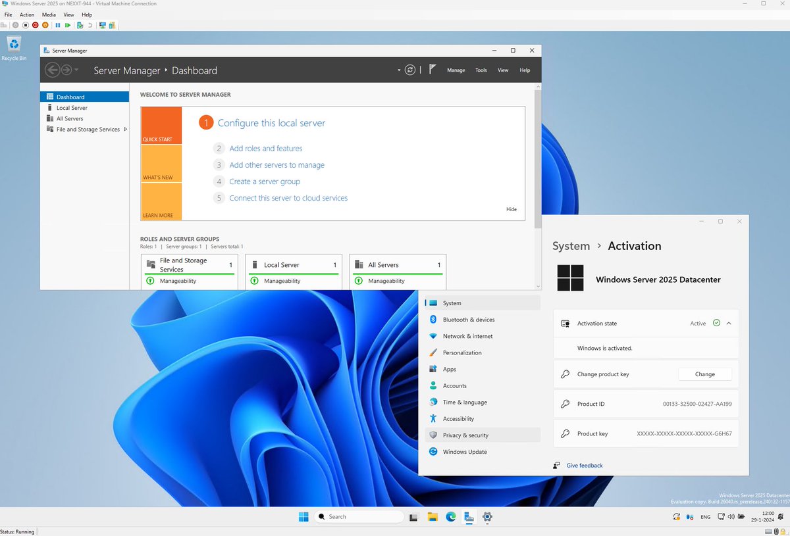Open Local Server in the sidebar
The width and height of the screenshot is (790, 536).
pos(72,107)
